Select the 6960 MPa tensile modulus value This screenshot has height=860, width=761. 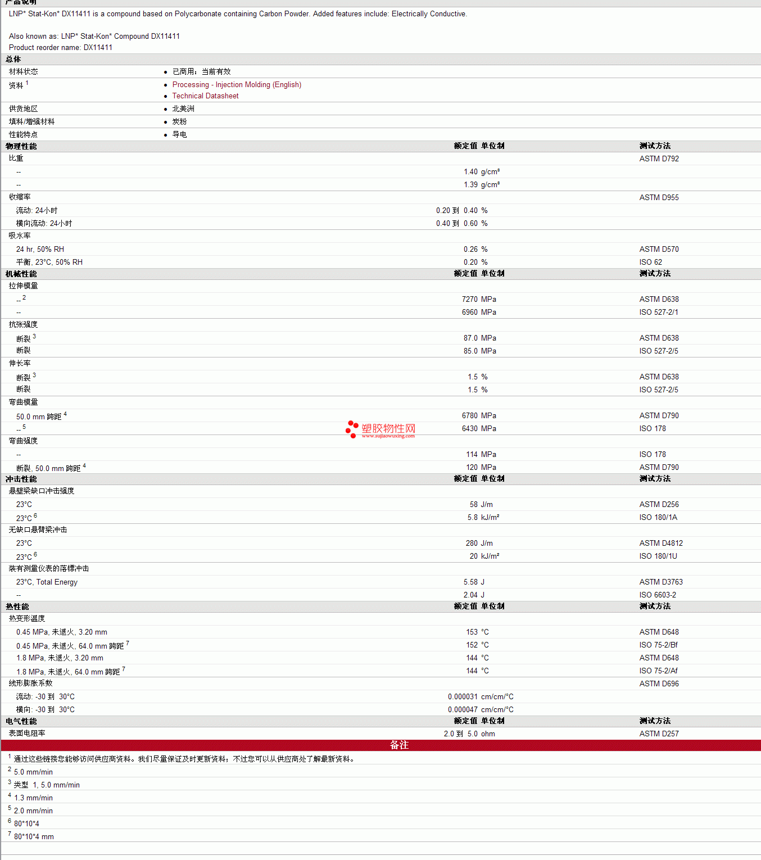479,313
